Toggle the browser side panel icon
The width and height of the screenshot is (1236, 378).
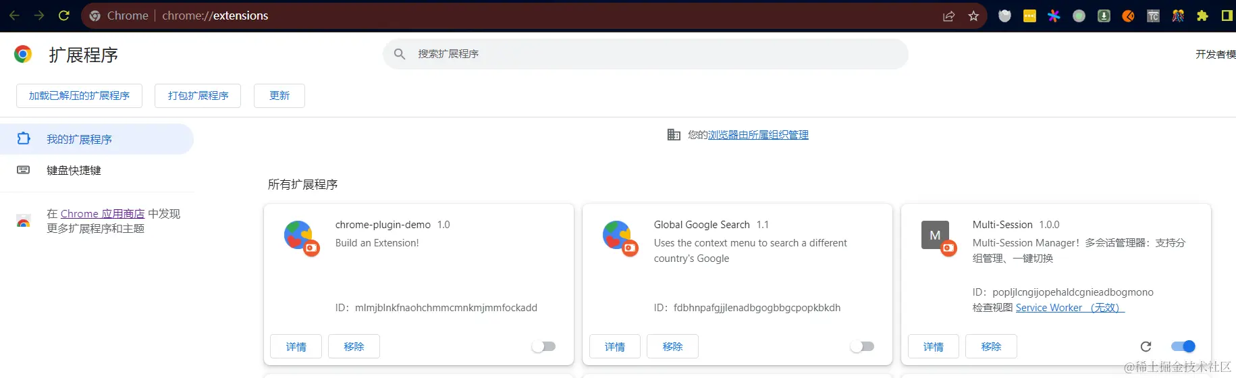pyautogui.click(x=1227, y=16)
